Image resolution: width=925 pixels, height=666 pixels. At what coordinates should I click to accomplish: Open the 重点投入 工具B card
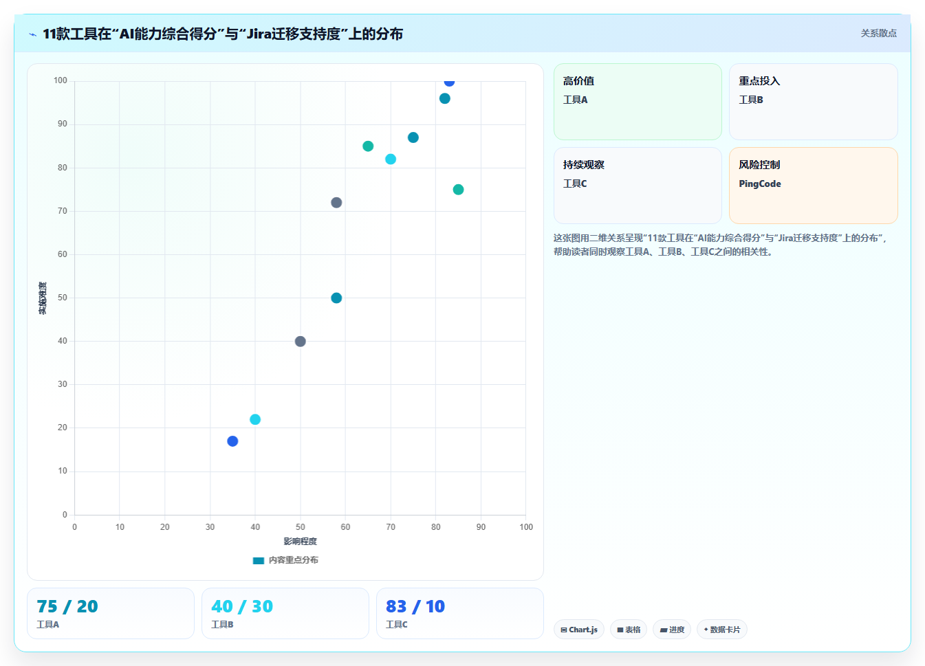click(x=814, y=102)
